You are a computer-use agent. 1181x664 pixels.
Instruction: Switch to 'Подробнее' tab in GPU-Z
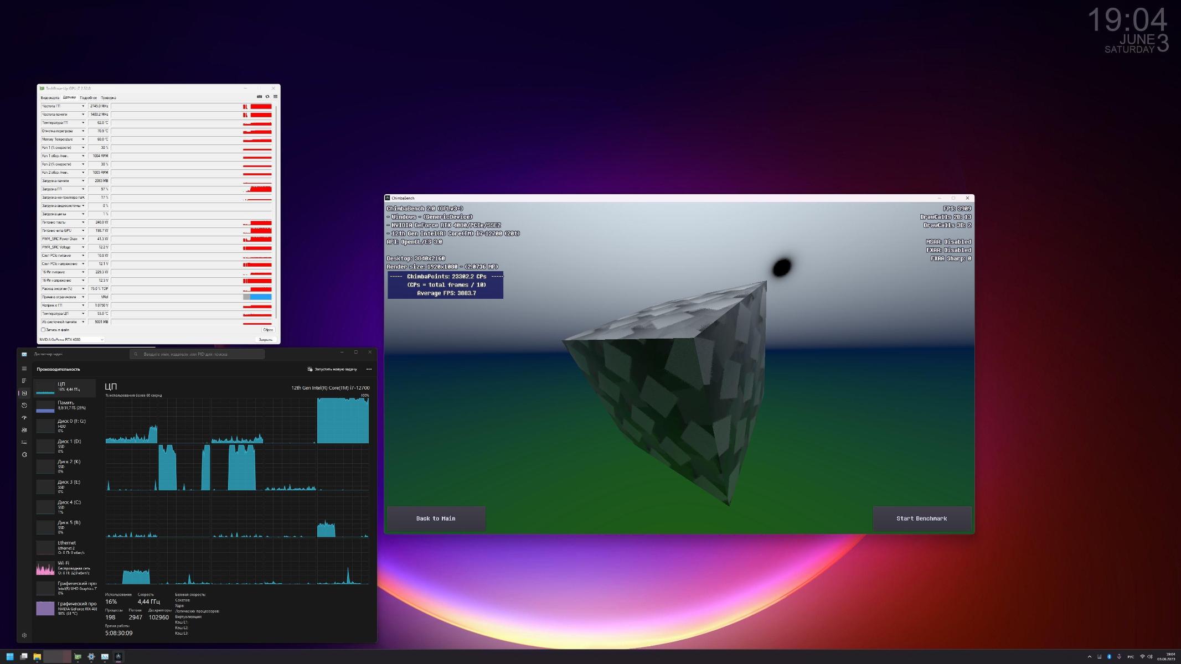click(x=88, y=98)
